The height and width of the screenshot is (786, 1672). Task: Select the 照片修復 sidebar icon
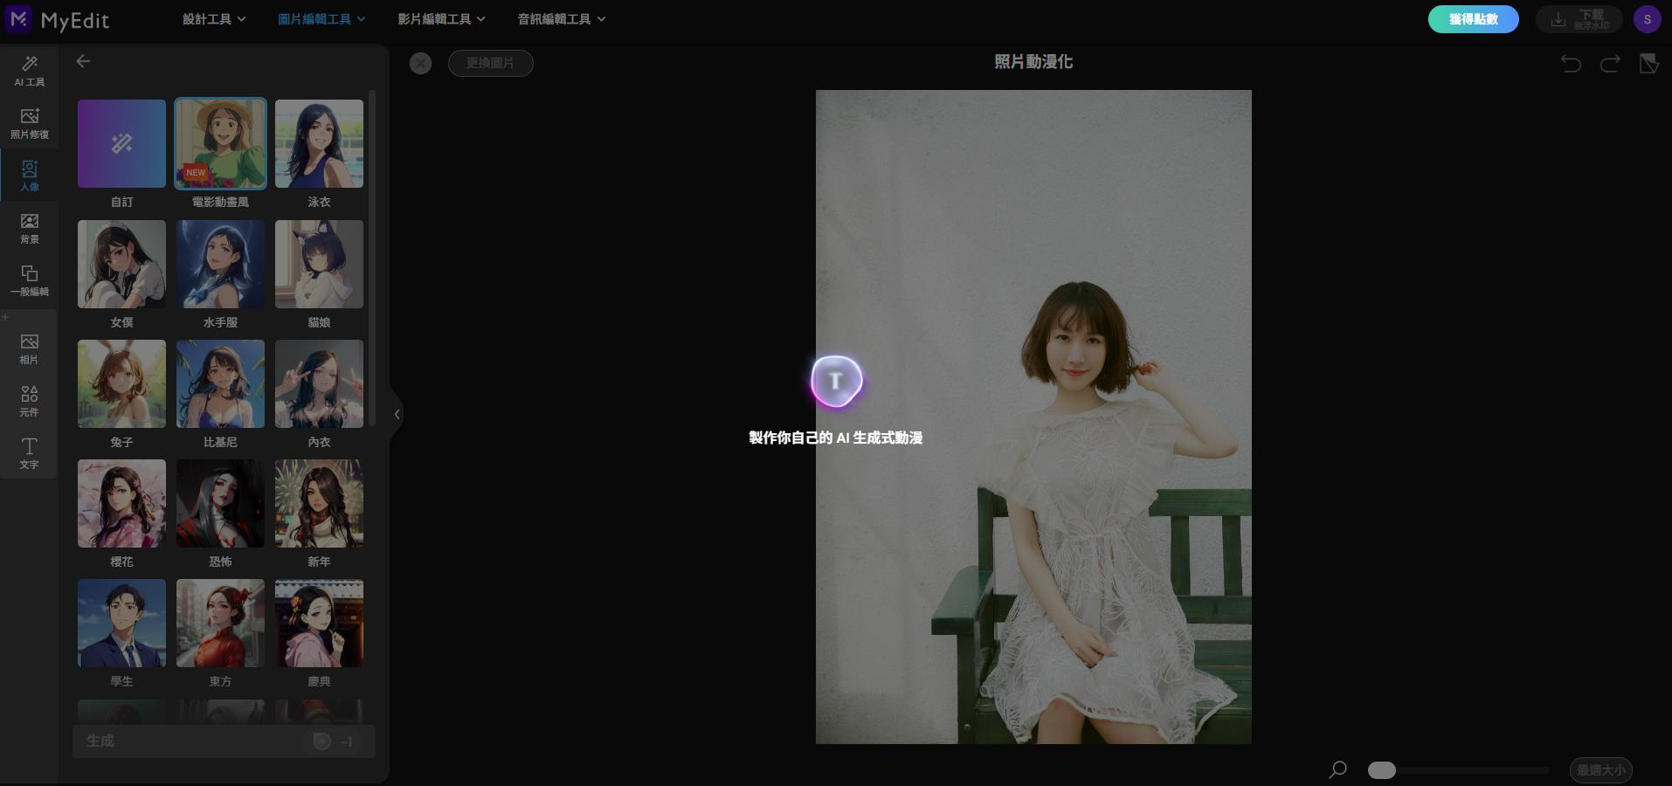pos(29,123)
